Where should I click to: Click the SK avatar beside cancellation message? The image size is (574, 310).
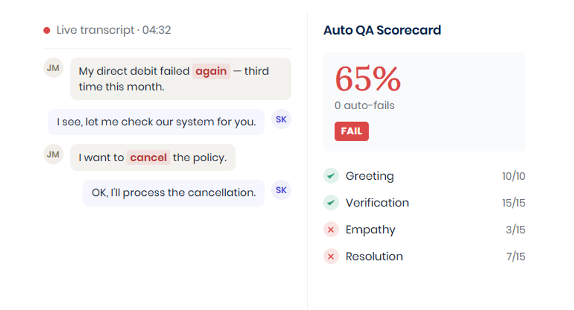point(281,190)
